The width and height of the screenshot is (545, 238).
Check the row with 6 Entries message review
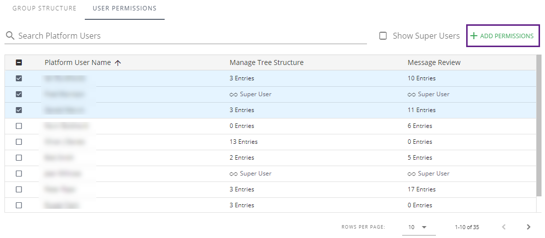[x=19, y=126]
